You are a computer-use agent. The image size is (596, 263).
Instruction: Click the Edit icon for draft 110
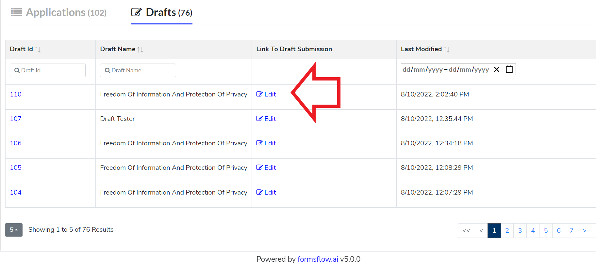tap(259, 94)
